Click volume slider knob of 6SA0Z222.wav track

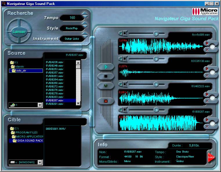point(156,84)
